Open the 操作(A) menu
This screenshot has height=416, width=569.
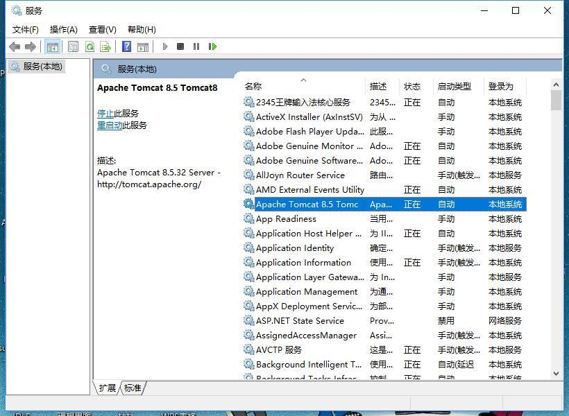tap(64, 29)
